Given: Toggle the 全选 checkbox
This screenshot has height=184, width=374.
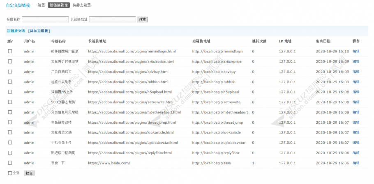Looking at the screenshot, I should [x=10, y=173].
